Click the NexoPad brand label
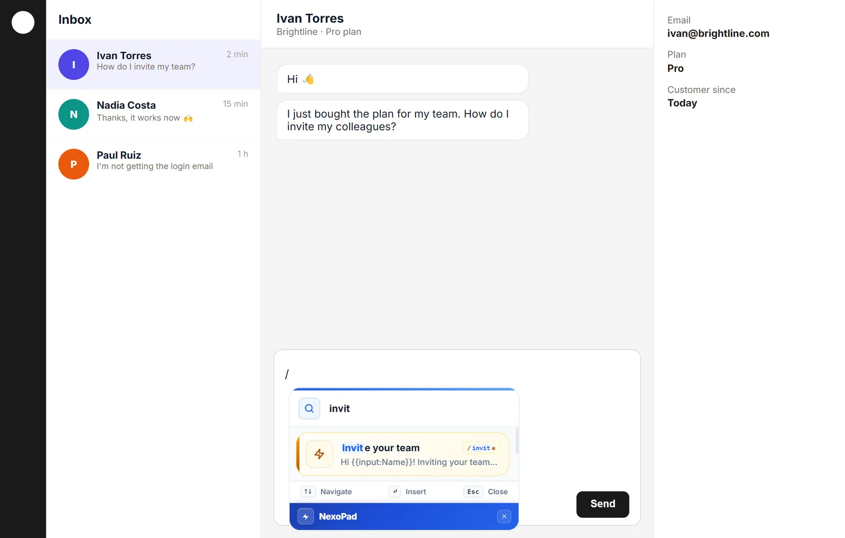 tap(338, 516)
